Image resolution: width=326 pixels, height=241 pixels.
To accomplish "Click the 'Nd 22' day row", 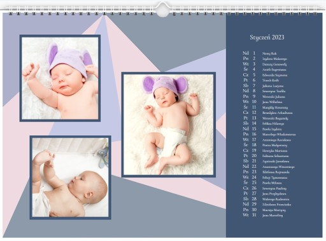I will click(x=269, y=167).
